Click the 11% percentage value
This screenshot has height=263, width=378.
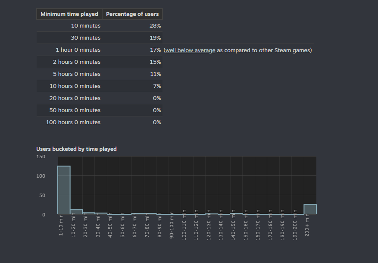156,74
